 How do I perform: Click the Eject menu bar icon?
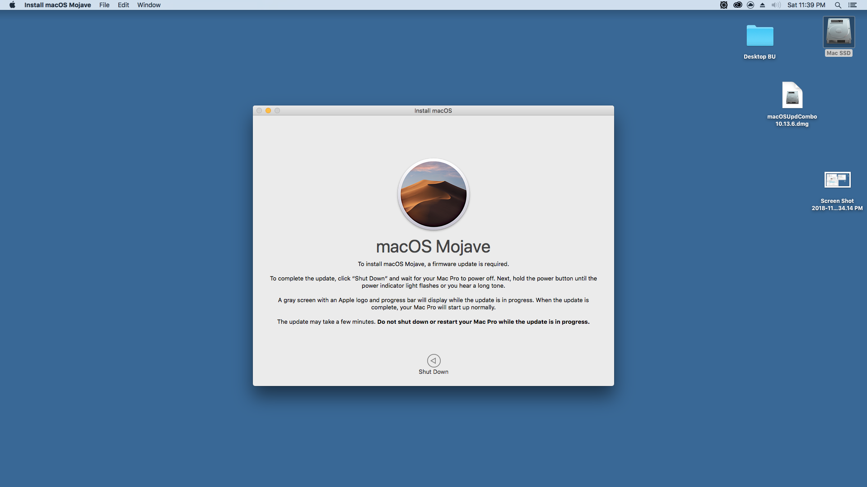tap(763, 5)
